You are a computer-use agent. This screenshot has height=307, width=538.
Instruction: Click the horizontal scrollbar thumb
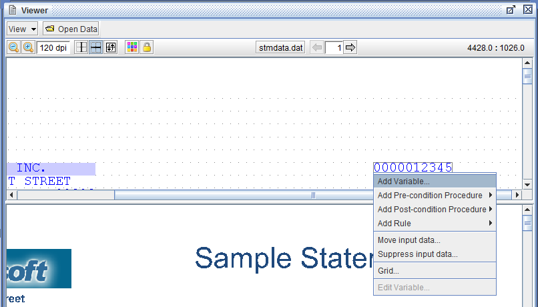[312, 195]
